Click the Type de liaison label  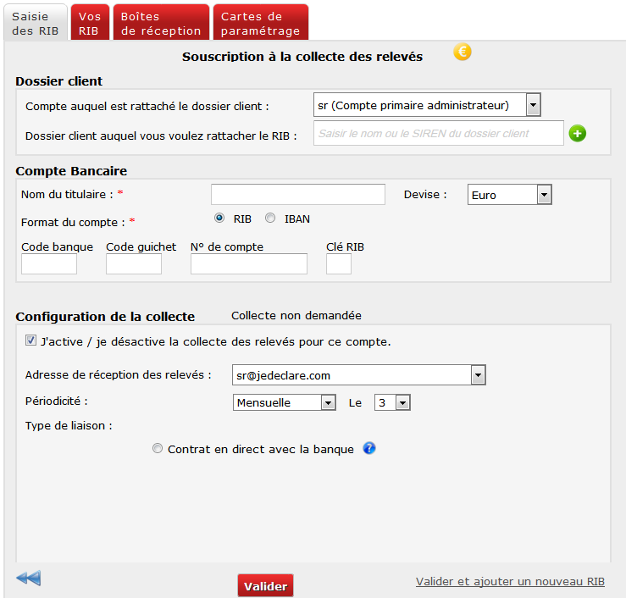69,425
